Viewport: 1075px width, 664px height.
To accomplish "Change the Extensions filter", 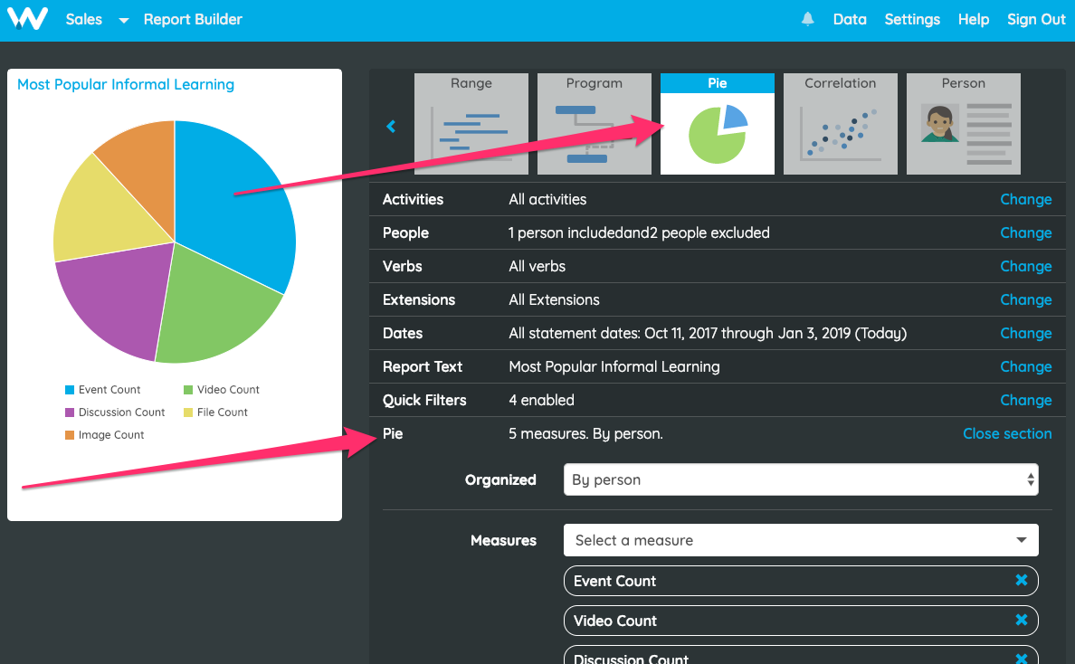I will (1025, 300).
